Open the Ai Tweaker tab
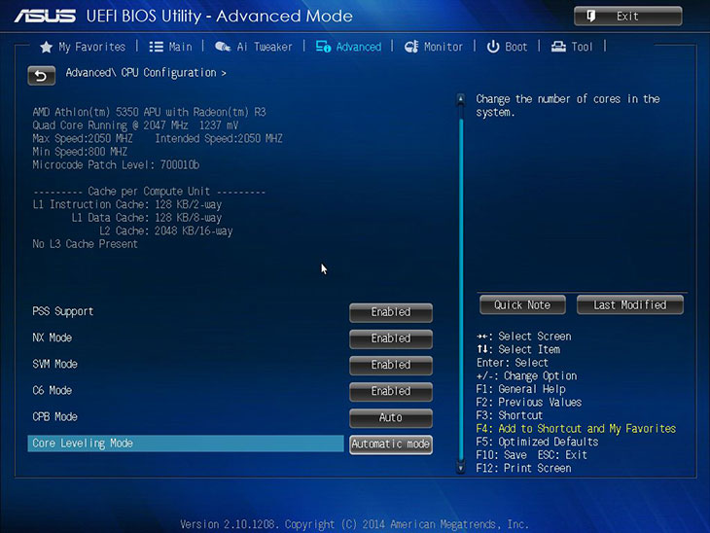710x533 pixels. coord(254,47)
